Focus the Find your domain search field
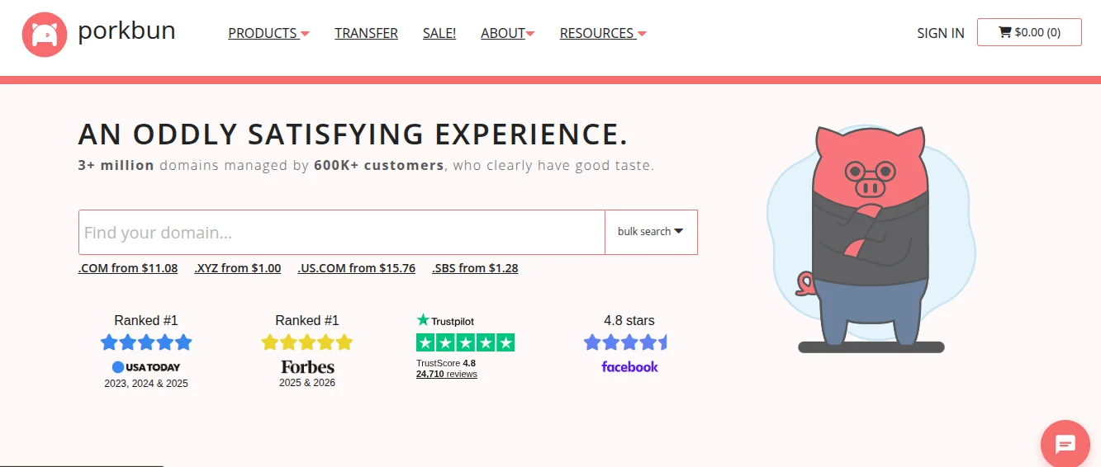This screenshot has width=1101, height=467. (x=342, y=233)
